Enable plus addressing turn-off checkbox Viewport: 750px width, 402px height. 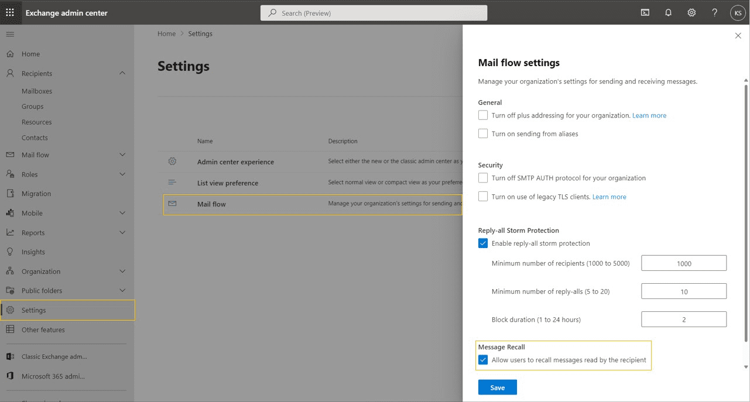[x=482, y=115]
